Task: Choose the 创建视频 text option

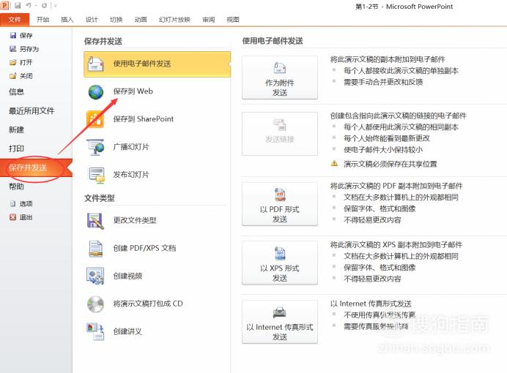Action: 127,276
